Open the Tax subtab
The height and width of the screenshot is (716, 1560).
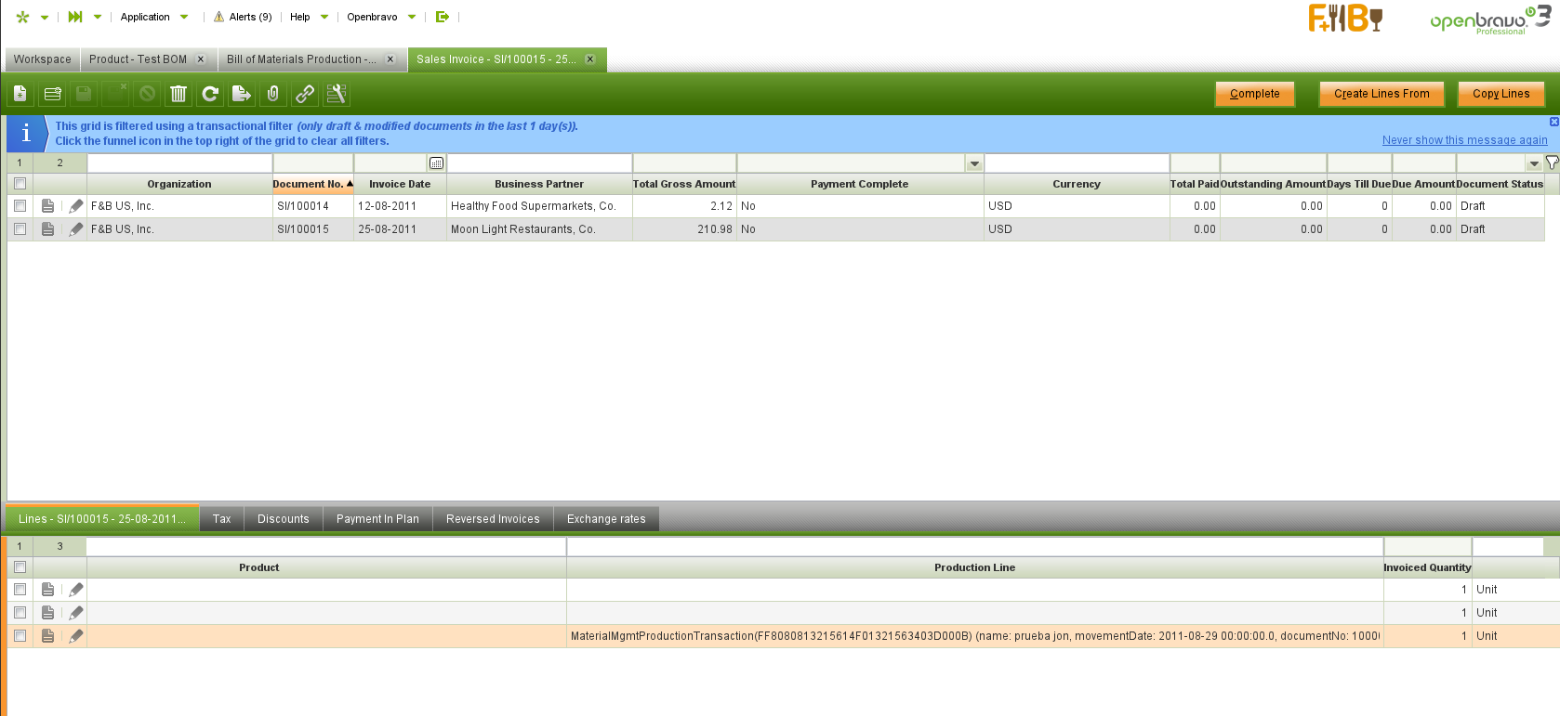[221, 519]
